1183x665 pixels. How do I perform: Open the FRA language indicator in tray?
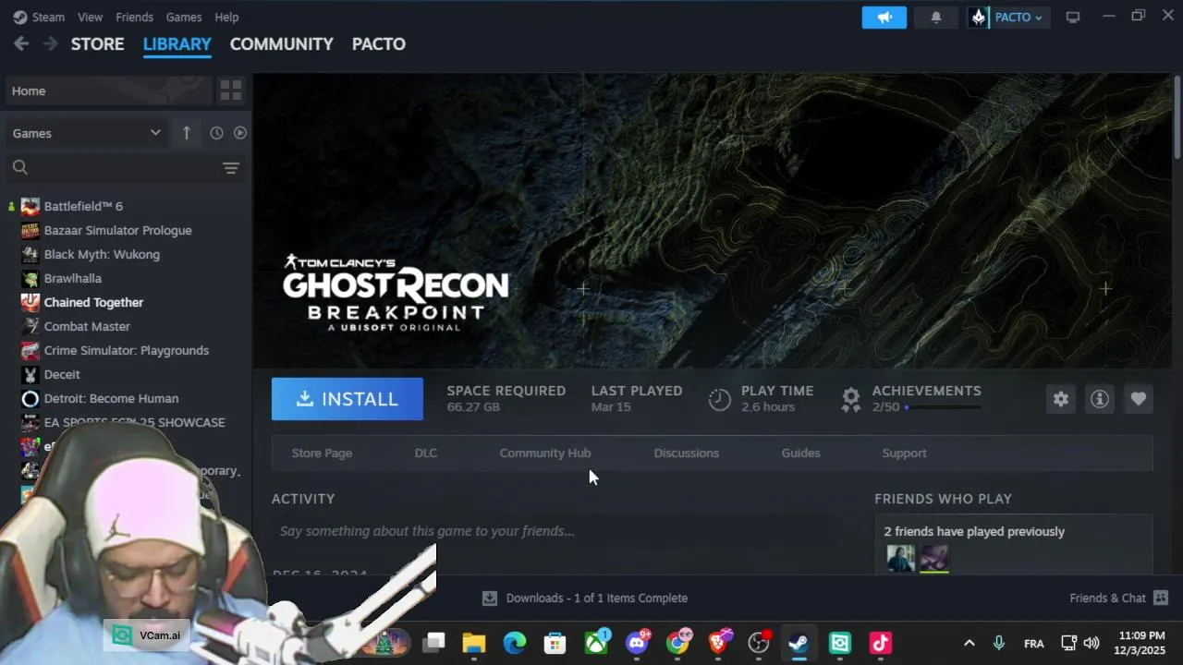coord(1034,644)
